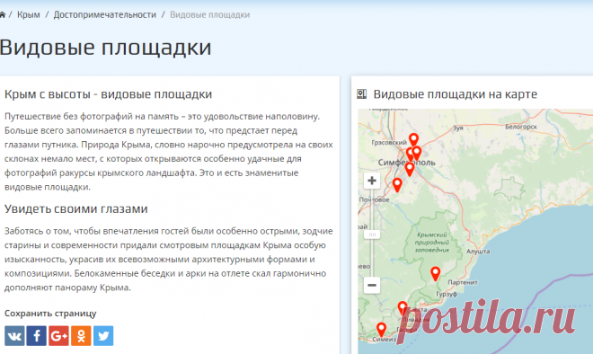The image size is (593, 354).
Task: Zoom in the map with plus button
Action: pyautogui.click(x=372, y=181)
